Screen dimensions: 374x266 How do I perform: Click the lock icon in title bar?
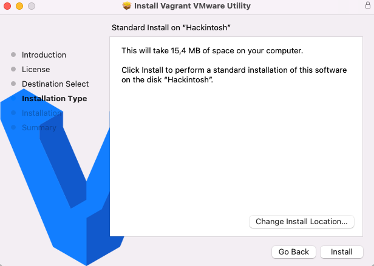tap(368, 5)
